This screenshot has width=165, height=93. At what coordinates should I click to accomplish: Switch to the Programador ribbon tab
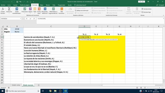pyautogui.click(x=61, y=5)
